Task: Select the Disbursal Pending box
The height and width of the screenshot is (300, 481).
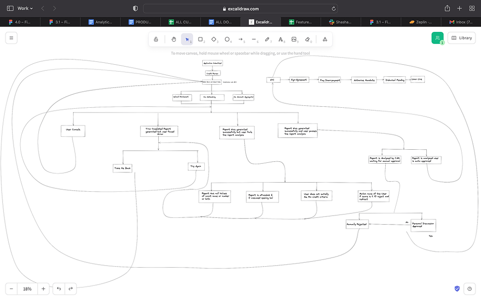Action: click(x=394, y=80)
